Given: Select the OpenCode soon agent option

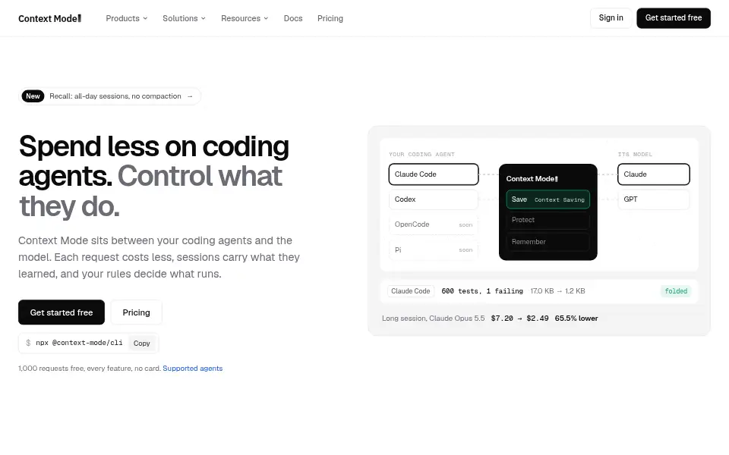Looking at the screenshot, I should [x=434, y=224].
